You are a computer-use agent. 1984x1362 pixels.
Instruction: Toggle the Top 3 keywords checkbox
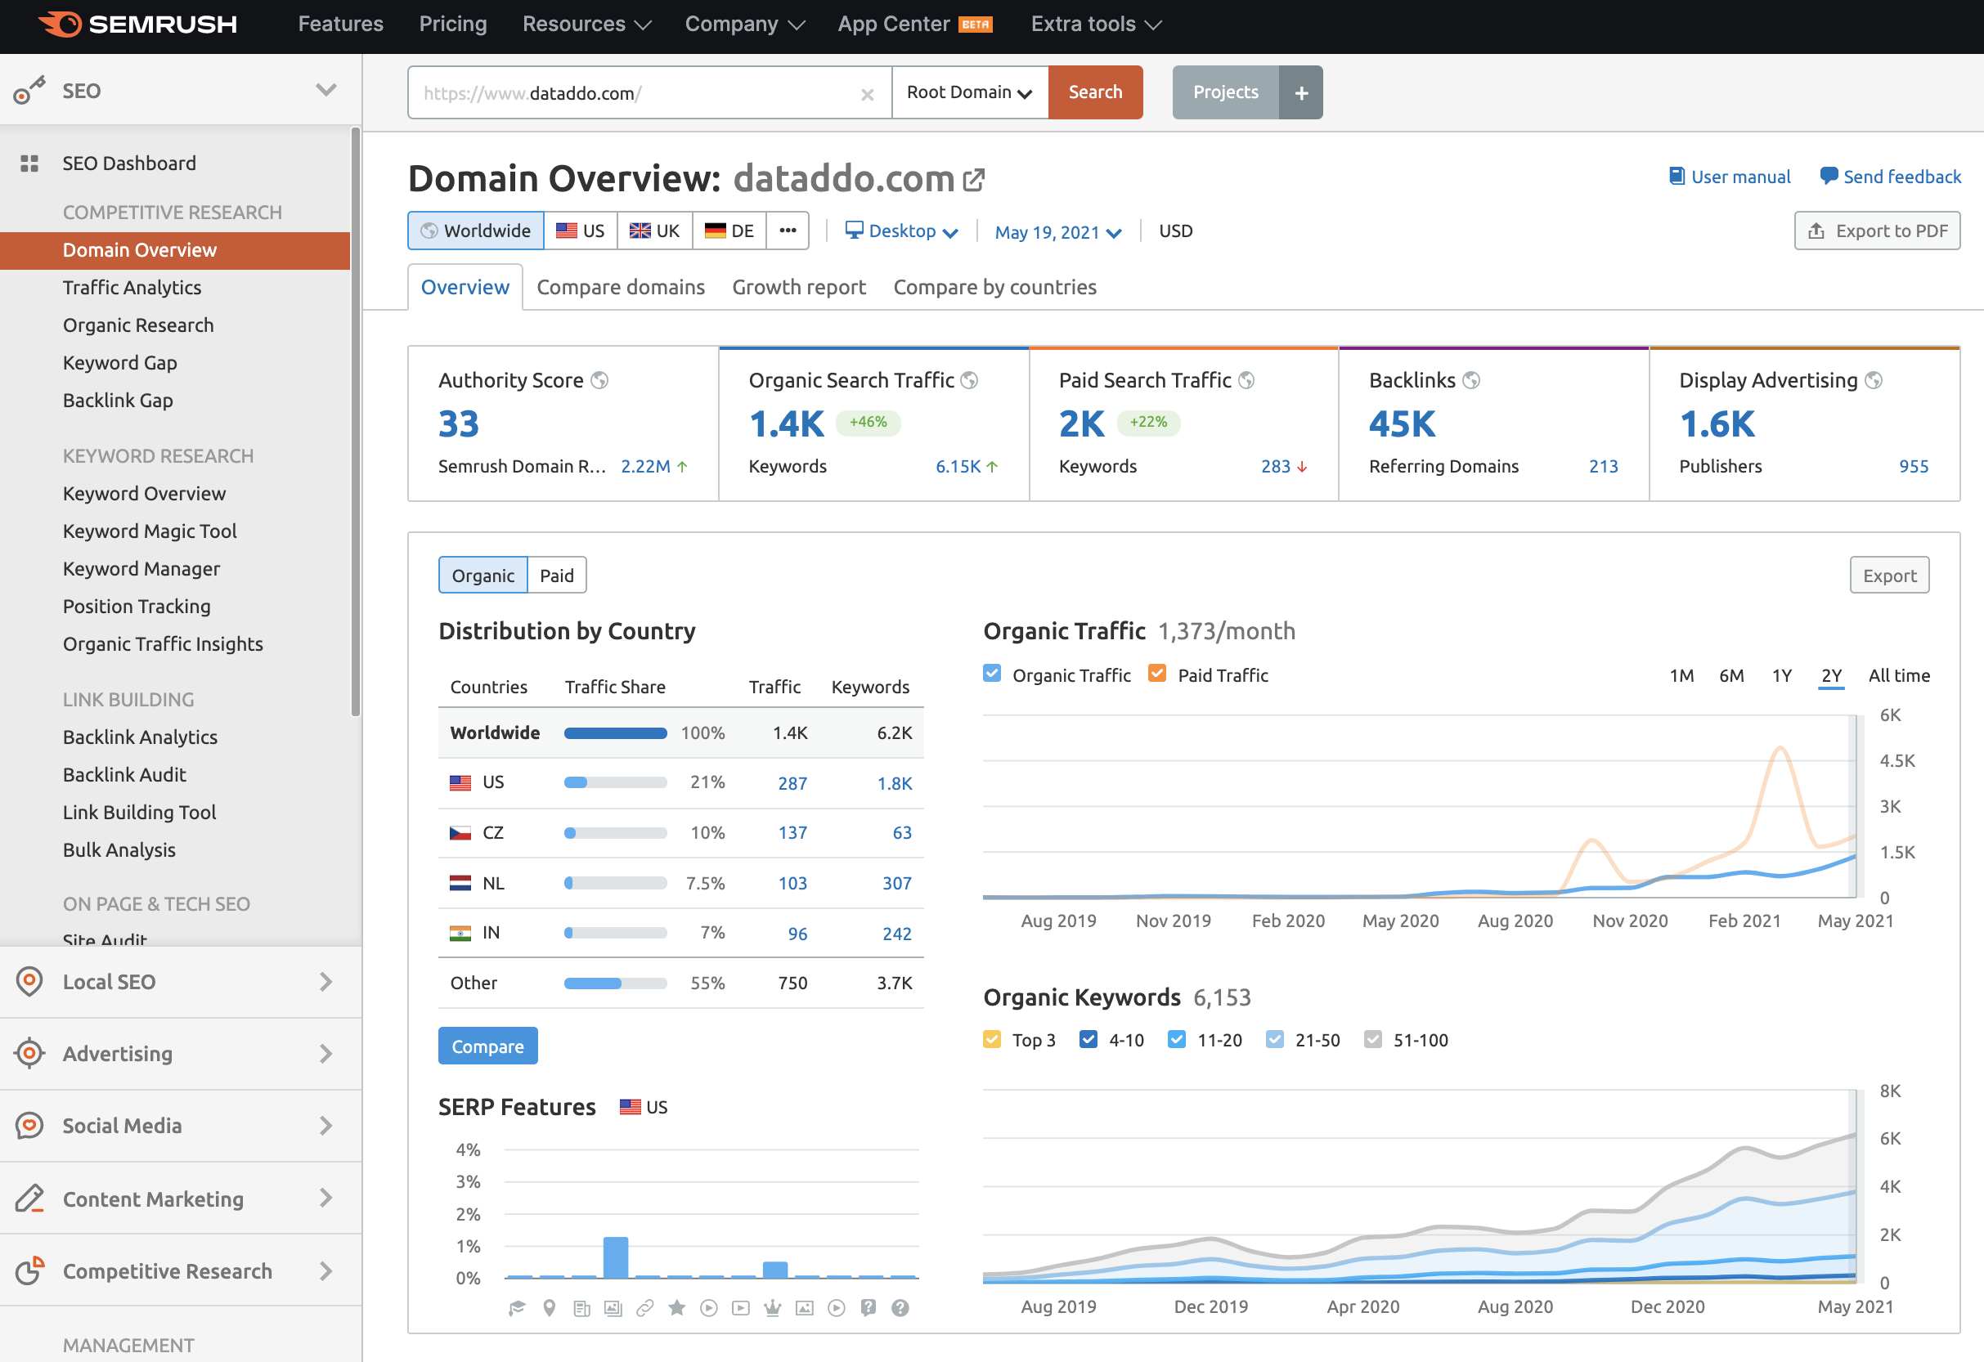pos(991,1039)
